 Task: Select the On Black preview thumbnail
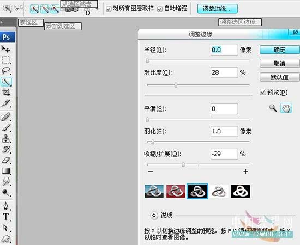click(x=197, y=191)
